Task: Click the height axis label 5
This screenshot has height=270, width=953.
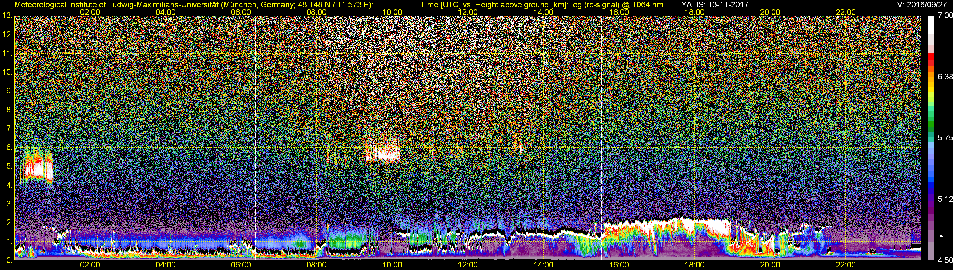Action: 9,166
